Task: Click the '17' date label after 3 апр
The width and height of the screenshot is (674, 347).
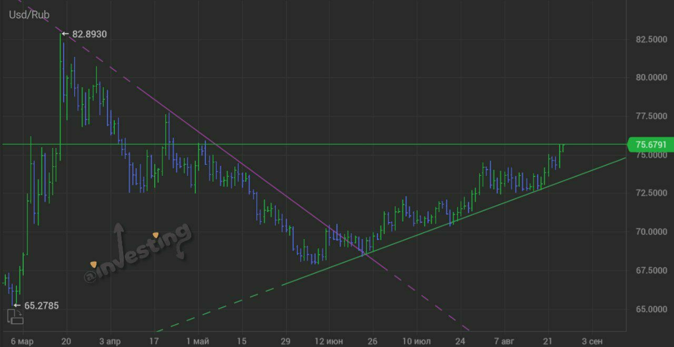Action: point(154,341)
